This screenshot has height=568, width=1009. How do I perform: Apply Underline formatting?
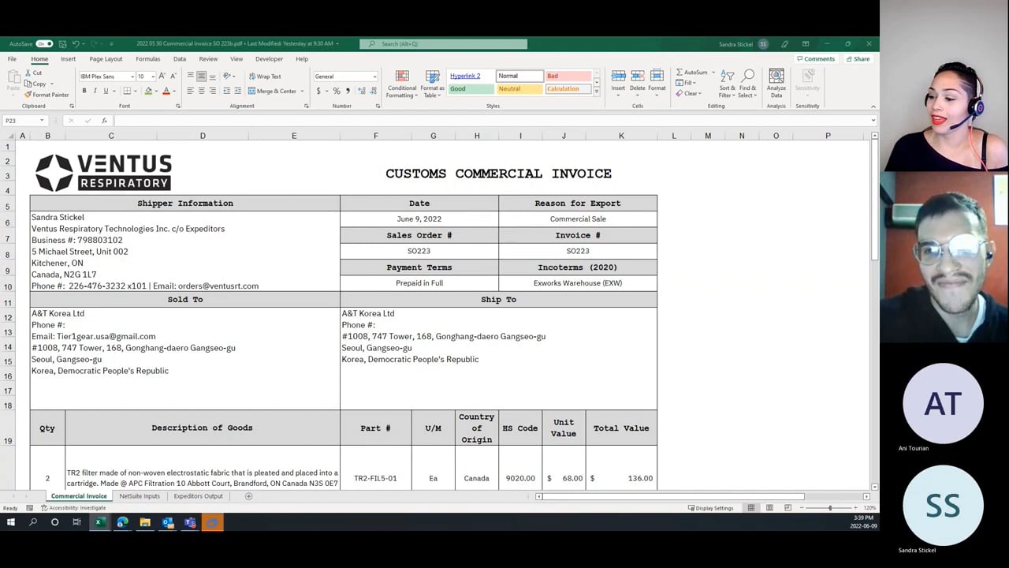click(106, 91)
